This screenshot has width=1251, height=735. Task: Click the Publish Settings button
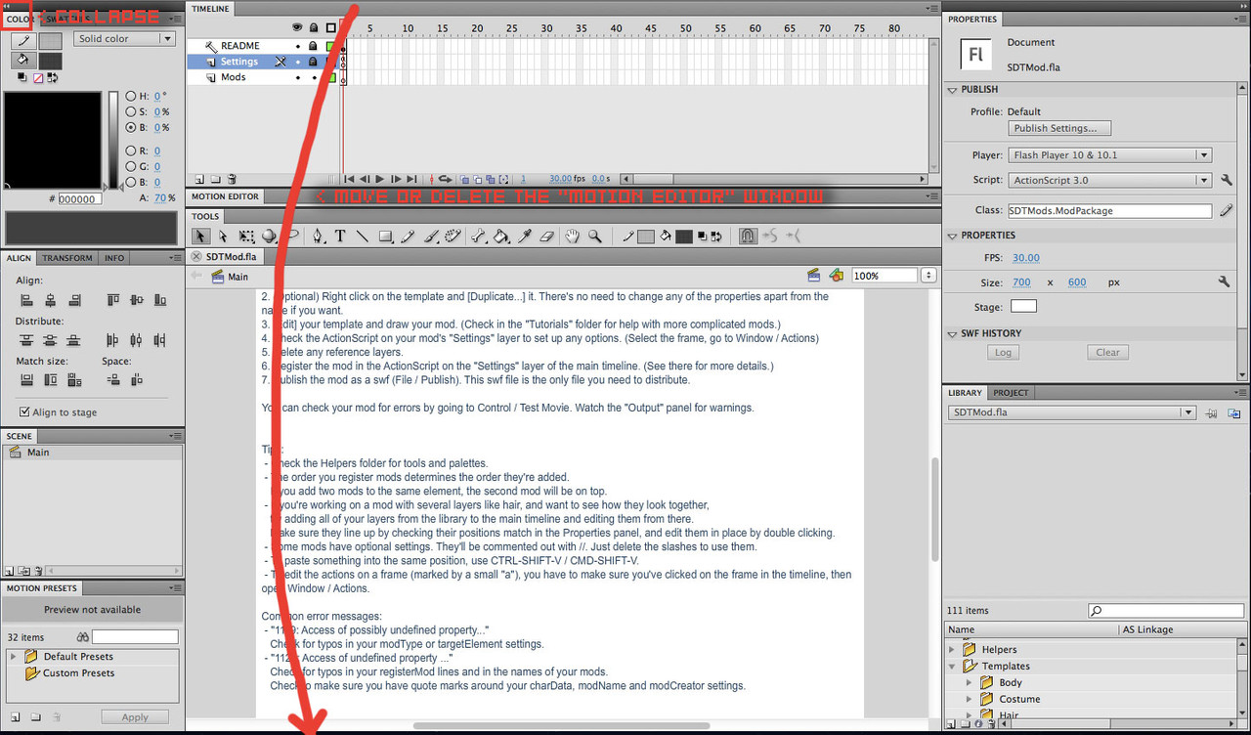pyautogui.click(x=1059, y=128)
